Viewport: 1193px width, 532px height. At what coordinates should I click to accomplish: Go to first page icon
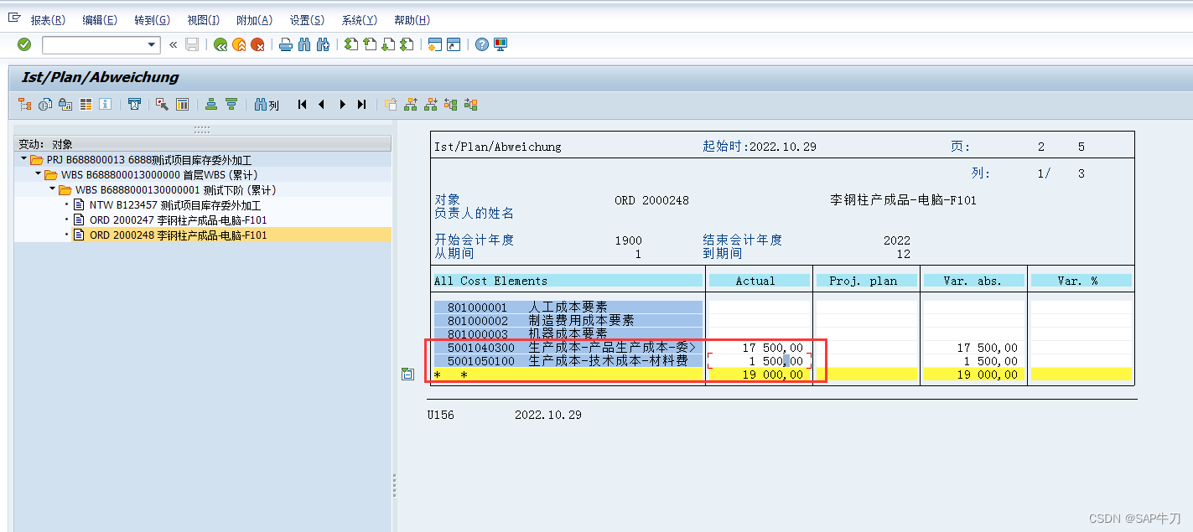click(351, 44)
